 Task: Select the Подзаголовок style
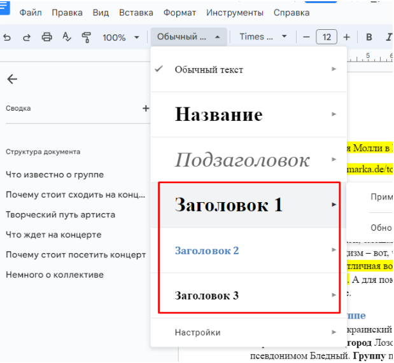click(248, 160)
